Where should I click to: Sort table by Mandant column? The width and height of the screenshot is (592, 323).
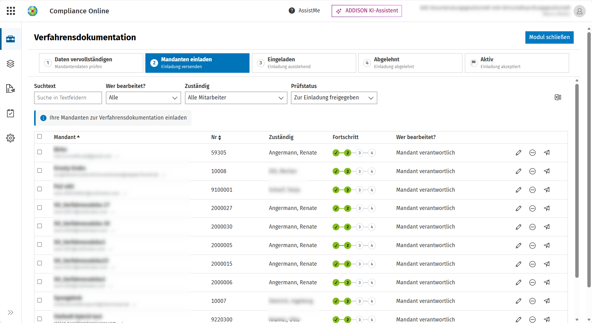click(67, 137)
